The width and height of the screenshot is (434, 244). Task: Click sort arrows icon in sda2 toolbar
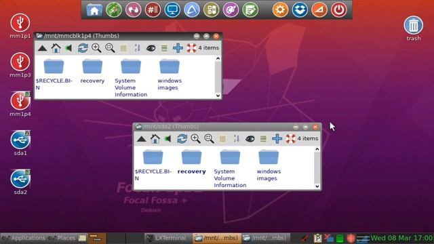coord(237,139)
